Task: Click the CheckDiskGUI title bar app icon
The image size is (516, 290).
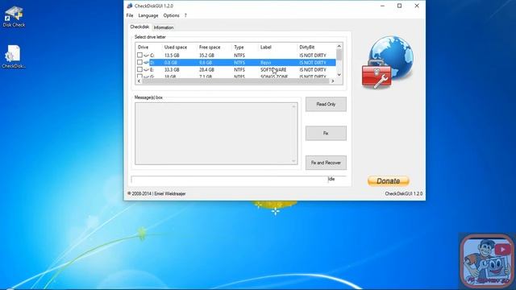Action: click(130, 6)
